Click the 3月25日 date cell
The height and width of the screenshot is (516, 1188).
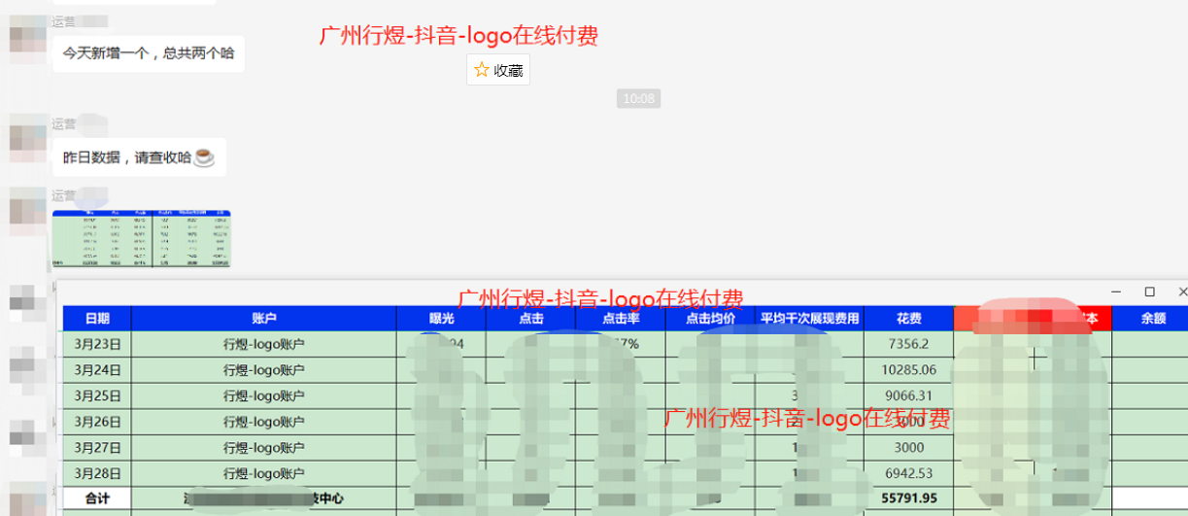point(97,396)
